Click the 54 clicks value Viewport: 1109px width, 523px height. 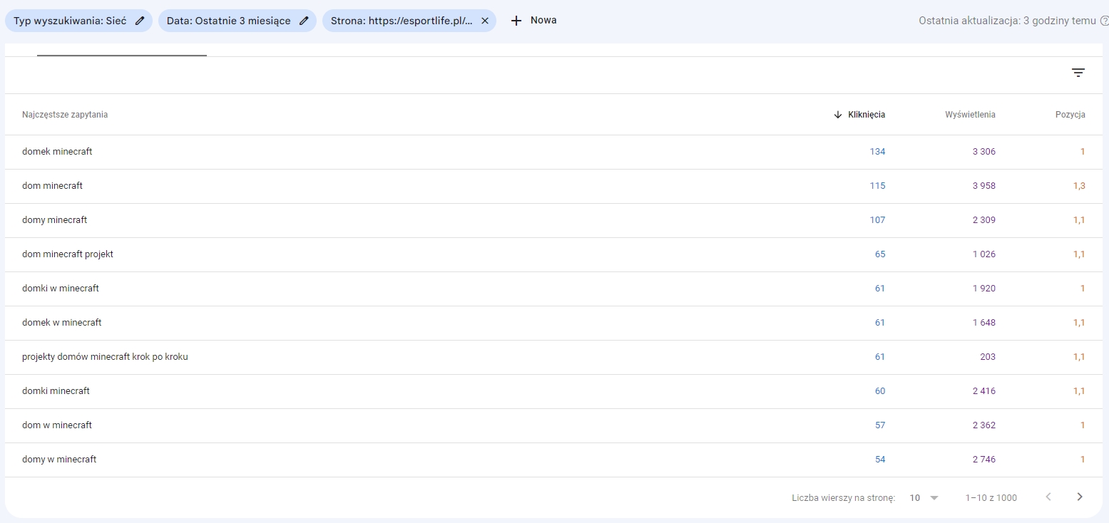tap(880, 460)
